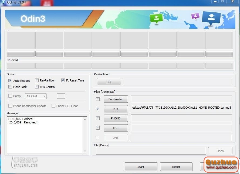Start the flashing with Start button

pos(141,167)
